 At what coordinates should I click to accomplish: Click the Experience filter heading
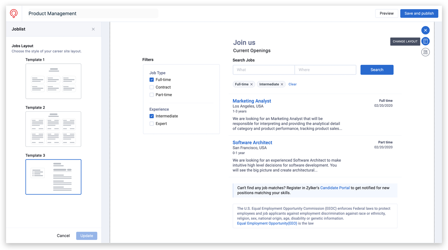[x=159, y=109]
